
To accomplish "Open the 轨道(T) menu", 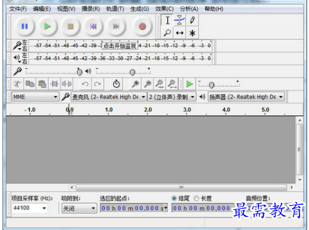I will [115, 9].
